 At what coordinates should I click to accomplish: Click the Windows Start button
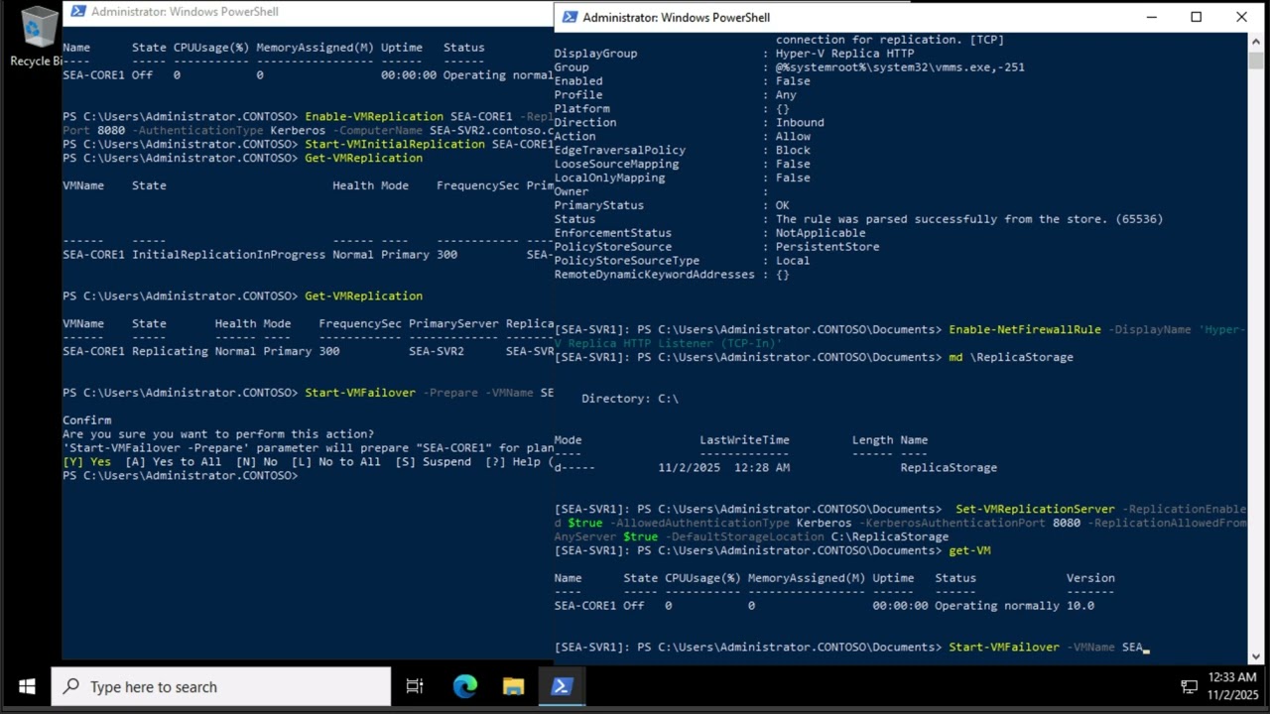(26, 686)
